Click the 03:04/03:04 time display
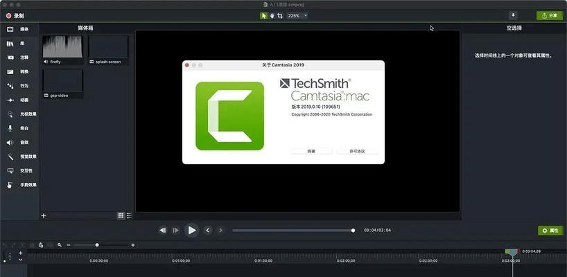 [377, 230]
